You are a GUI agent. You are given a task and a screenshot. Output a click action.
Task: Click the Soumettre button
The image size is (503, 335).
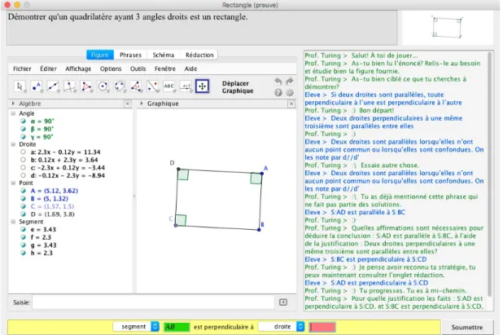coord(467,328)
